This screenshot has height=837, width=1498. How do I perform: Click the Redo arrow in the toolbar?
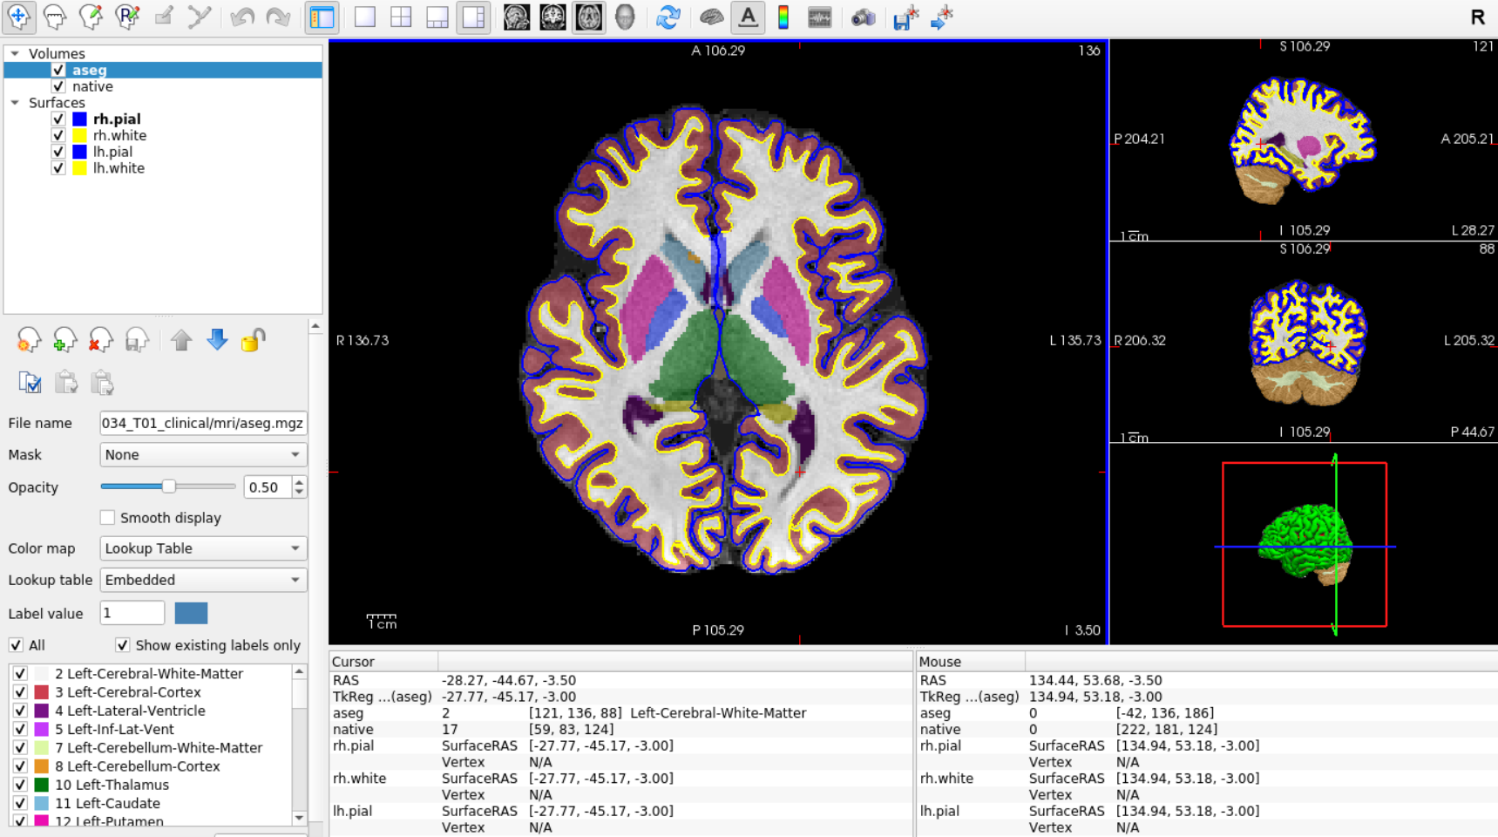[x=278, y=17]
